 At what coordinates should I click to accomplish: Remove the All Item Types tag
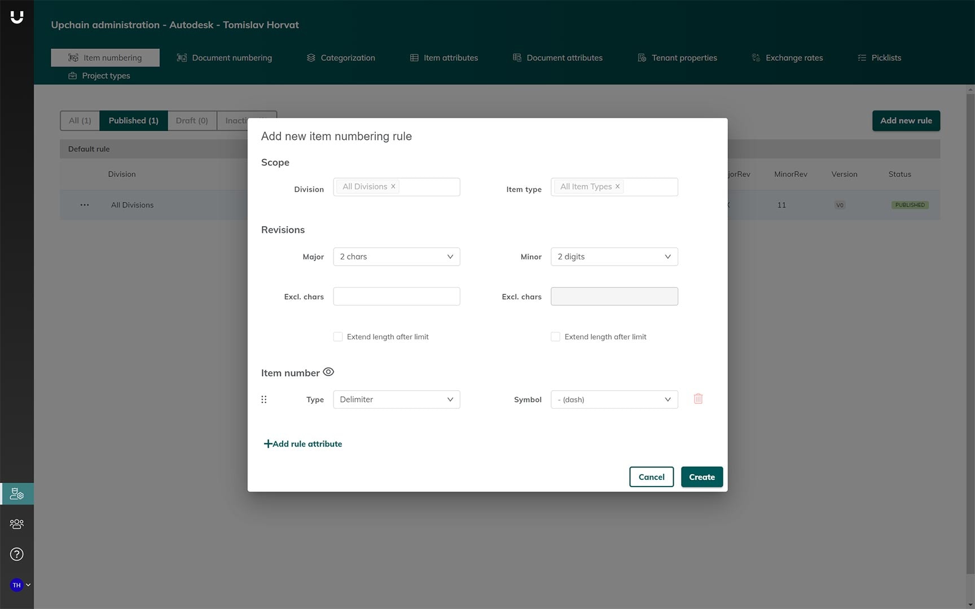click(617, 187)
